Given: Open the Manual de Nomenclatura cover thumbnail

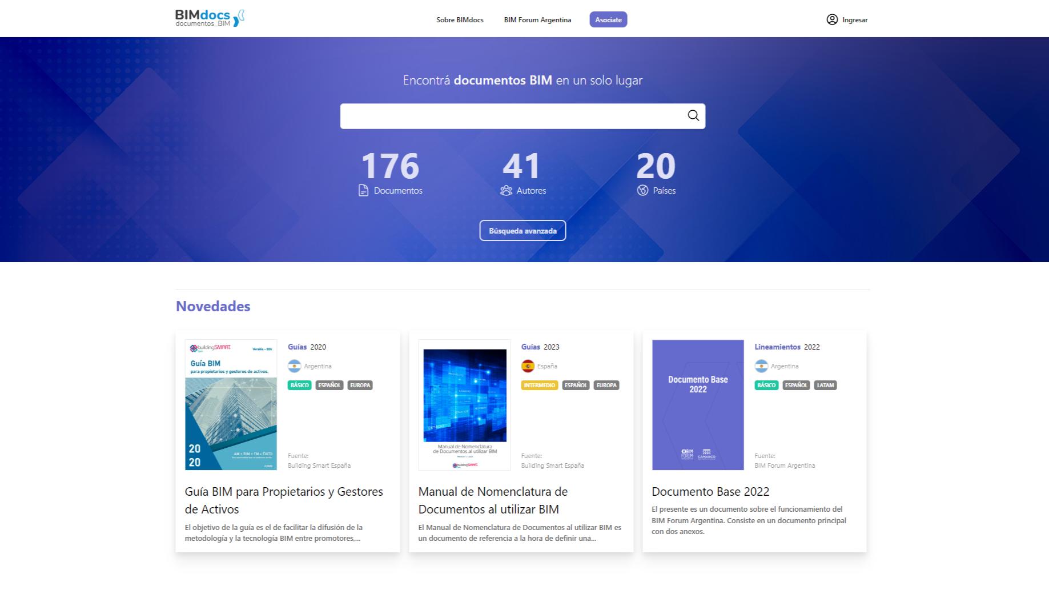Looking at the screenshot, I should pyautogui.click(x=464, y=405).
